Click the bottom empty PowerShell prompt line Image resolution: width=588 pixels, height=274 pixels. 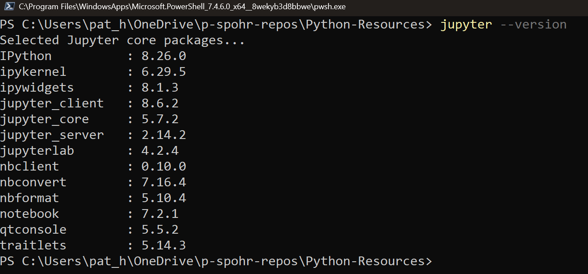coord(216,261)
